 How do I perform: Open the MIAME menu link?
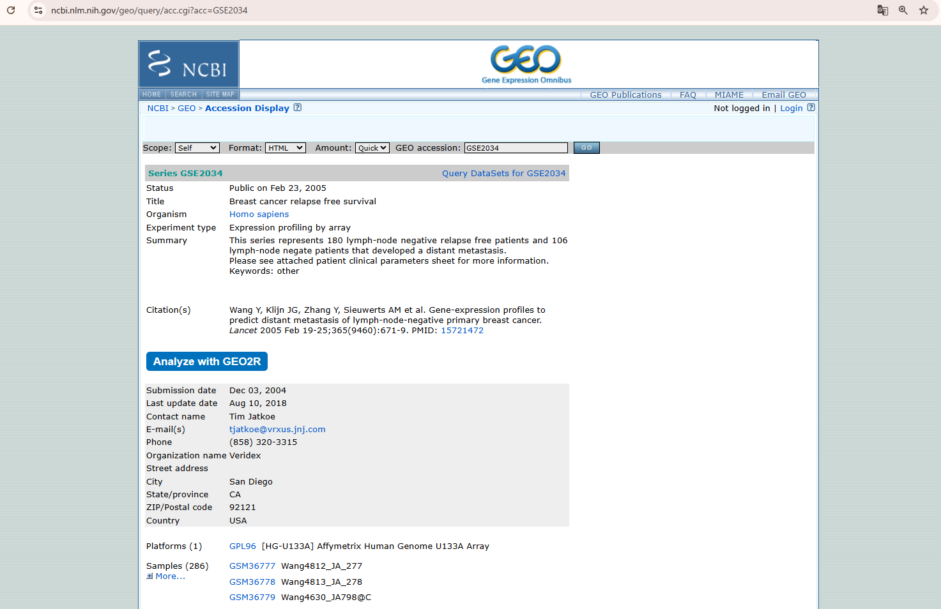tap(729, 95)
